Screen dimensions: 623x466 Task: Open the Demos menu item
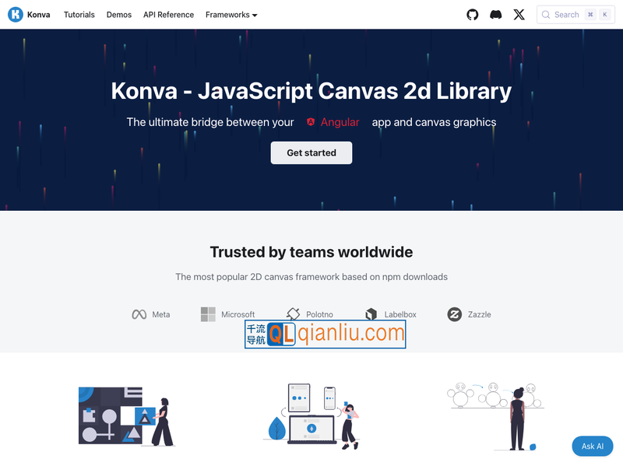coord(118,14)
